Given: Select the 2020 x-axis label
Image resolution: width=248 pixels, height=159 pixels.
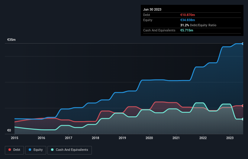Looking at the screenshot, I should [149, 138].
